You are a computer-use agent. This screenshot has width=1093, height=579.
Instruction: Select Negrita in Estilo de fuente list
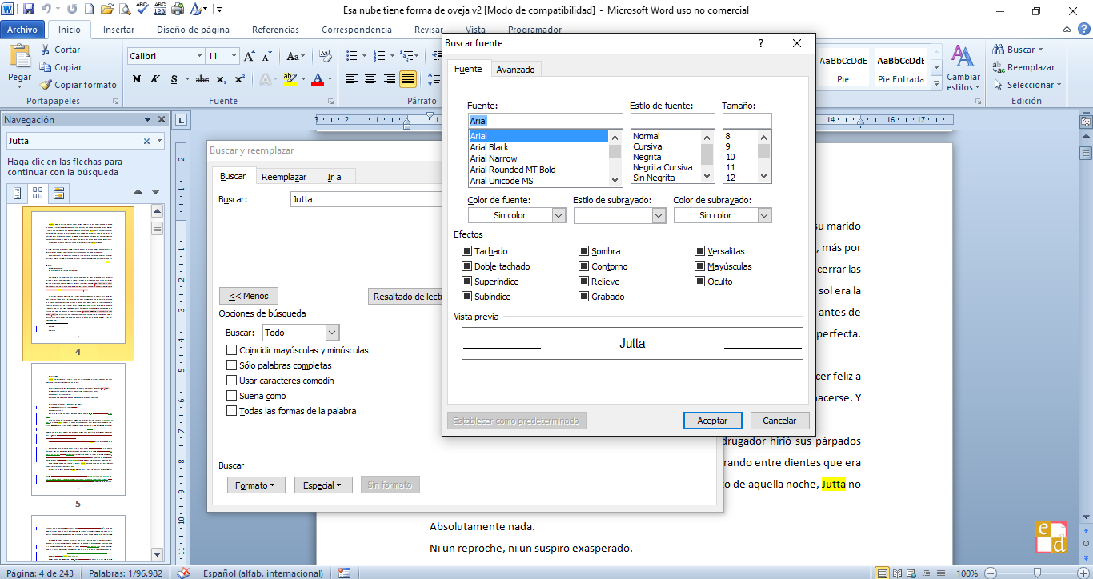click(x=666, y=158)
